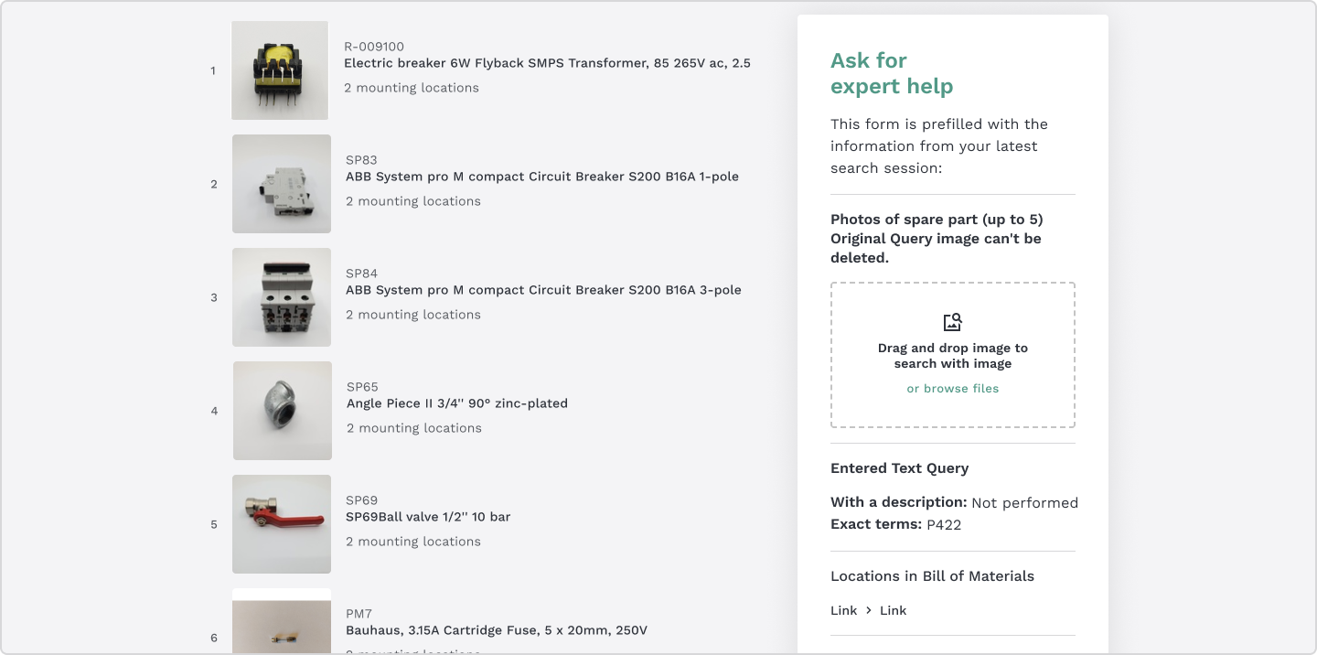Click the breadcrumb chevron between Links
This screenshot has width=1317, height=655.
coord(869,610)
